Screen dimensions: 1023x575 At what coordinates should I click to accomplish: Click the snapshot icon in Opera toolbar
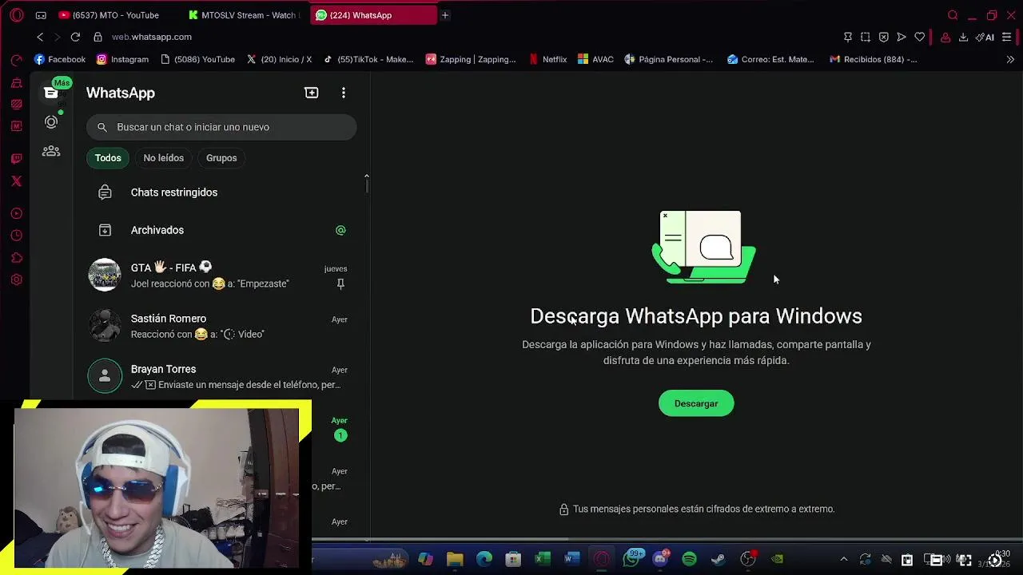(866, 37)
